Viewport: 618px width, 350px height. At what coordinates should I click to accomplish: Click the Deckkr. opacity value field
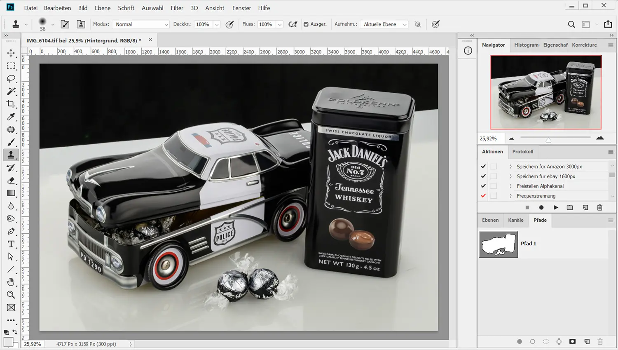(203, 24)
